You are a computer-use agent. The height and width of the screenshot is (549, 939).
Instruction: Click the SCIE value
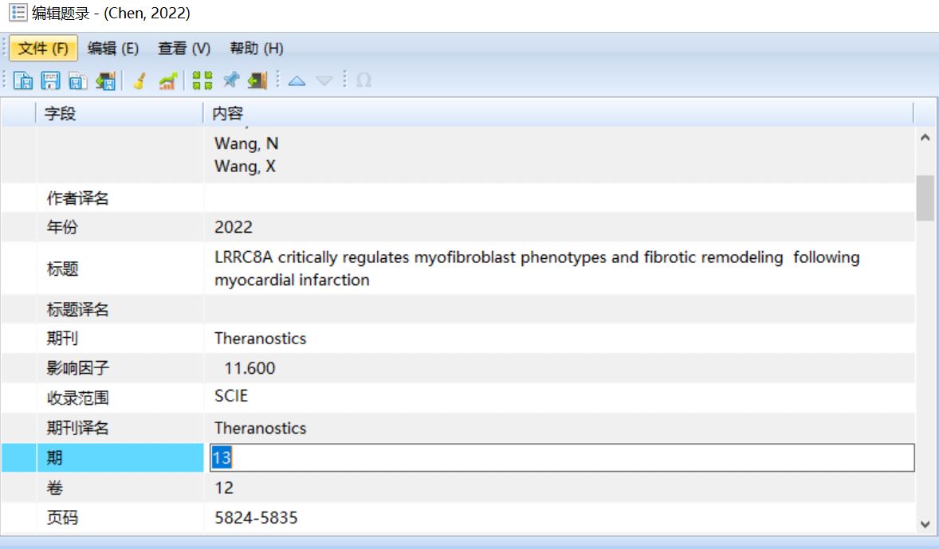(x=231, y=396)
